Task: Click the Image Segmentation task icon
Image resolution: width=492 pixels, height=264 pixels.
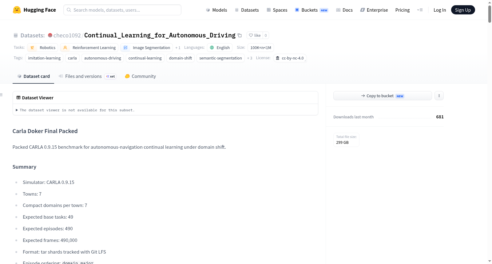Action: (125, 48)
